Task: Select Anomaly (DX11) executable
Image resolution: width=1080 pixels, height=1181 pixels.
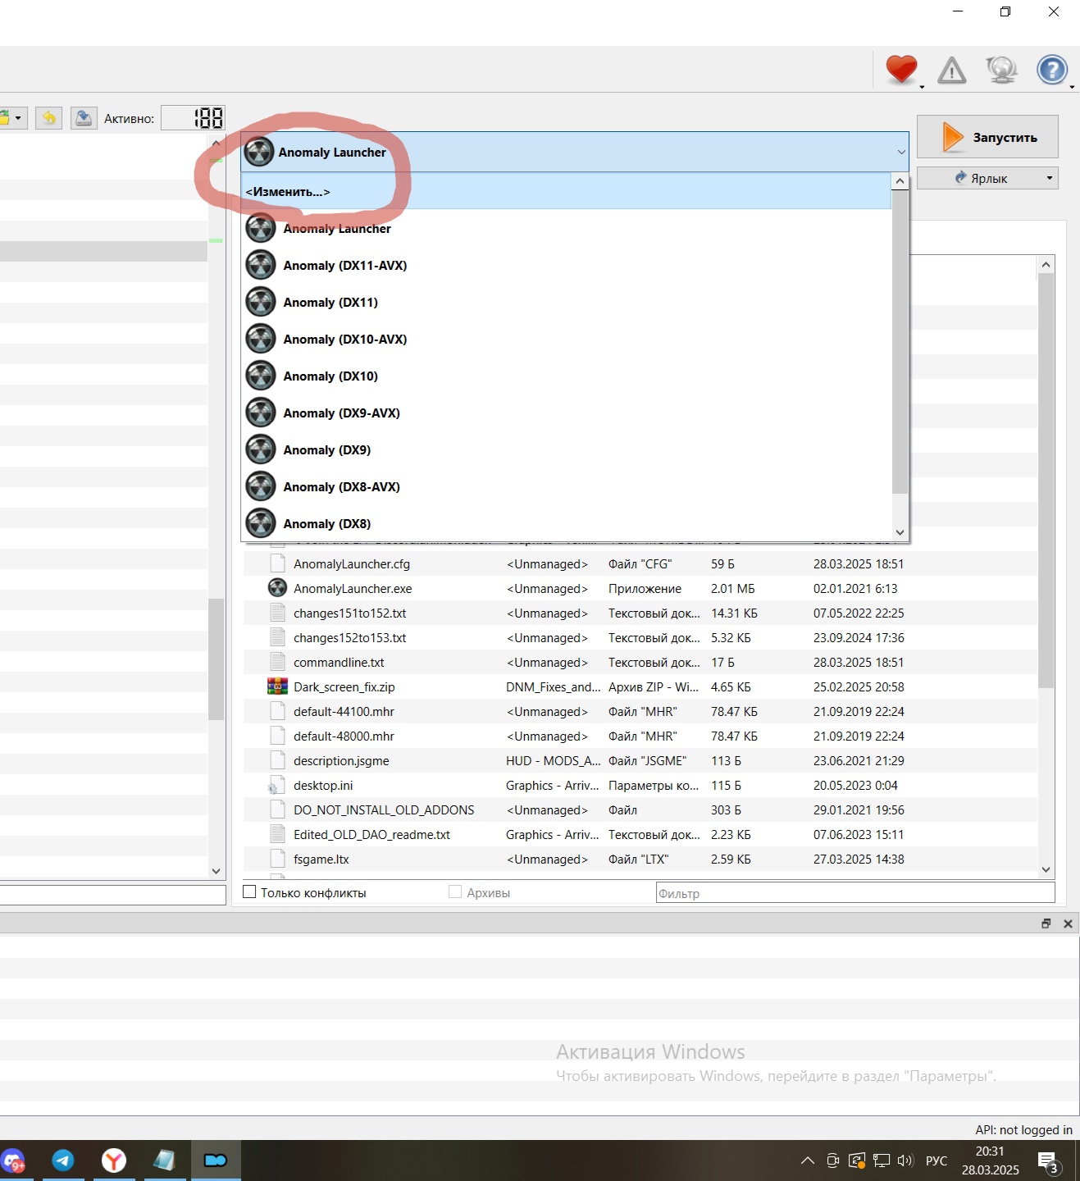Action: click(566, 302)
